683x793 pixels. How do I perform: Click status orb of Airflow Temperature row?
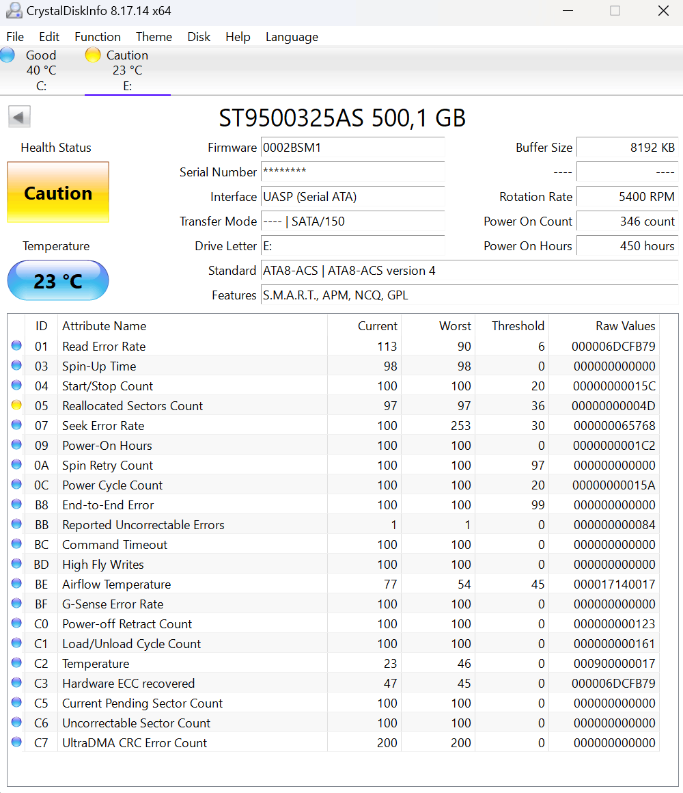point(16,583)
